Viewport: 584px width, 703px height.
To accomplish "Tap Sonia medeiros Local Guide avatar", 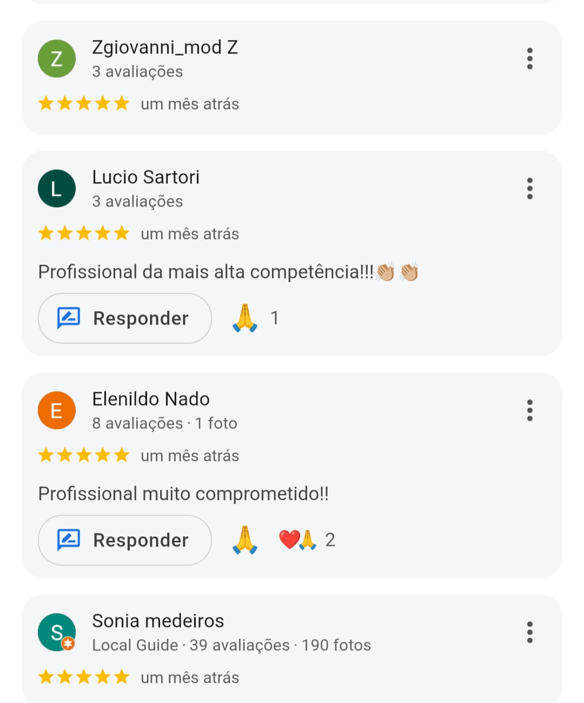I will point(57,632).
